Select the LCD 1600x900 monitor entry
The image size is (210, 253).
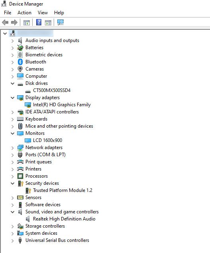point(48,140)
